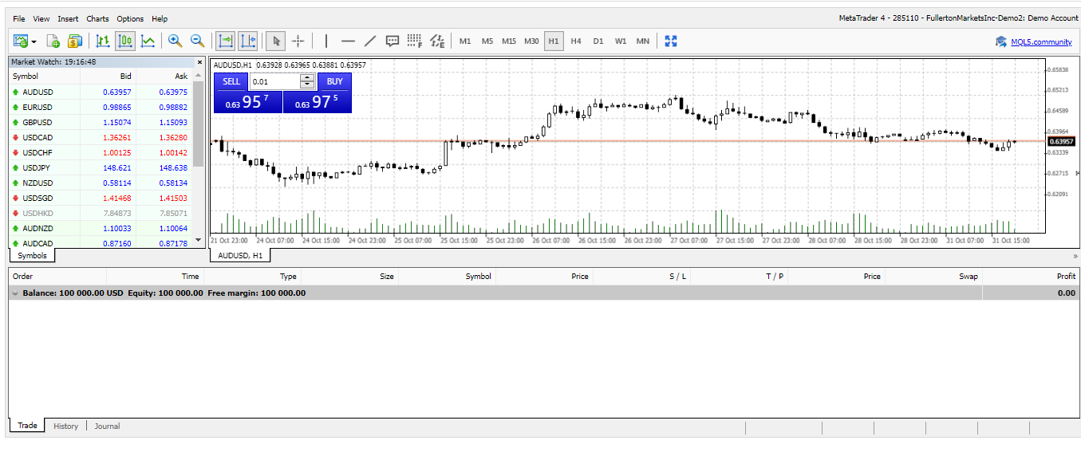1081x452 pixels.
Task: Switch to M5 timeframe
Action: click(487, 41)
